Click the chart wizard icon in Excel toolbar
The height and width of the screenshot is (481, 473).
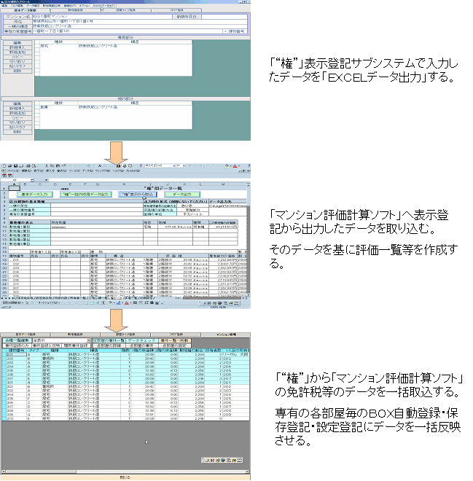(118, 166)
